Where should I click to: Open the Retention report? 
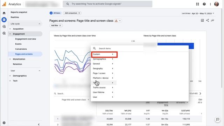17,64
